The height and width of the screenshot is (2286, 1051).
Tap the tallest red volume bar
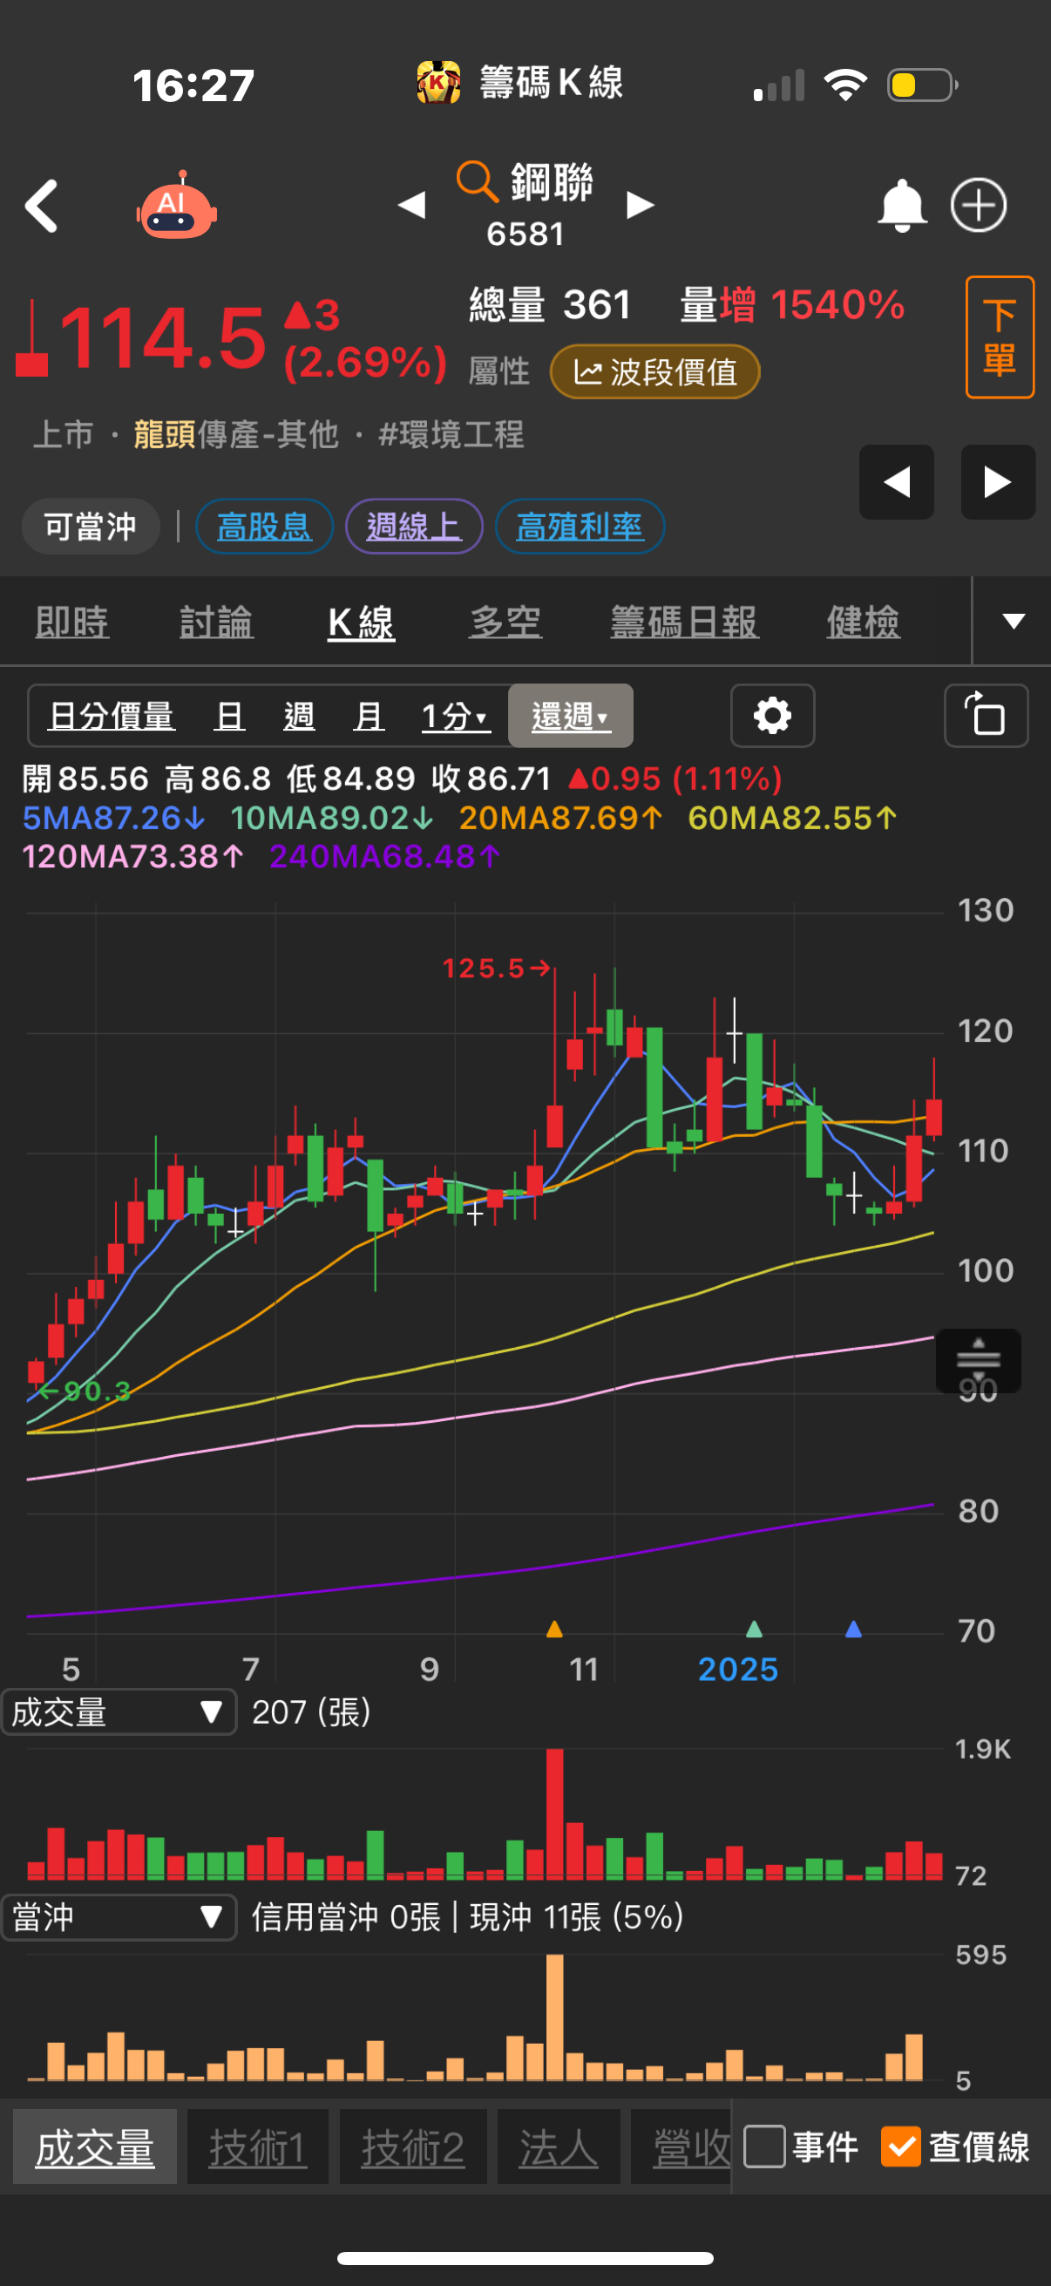(555, 1813)
